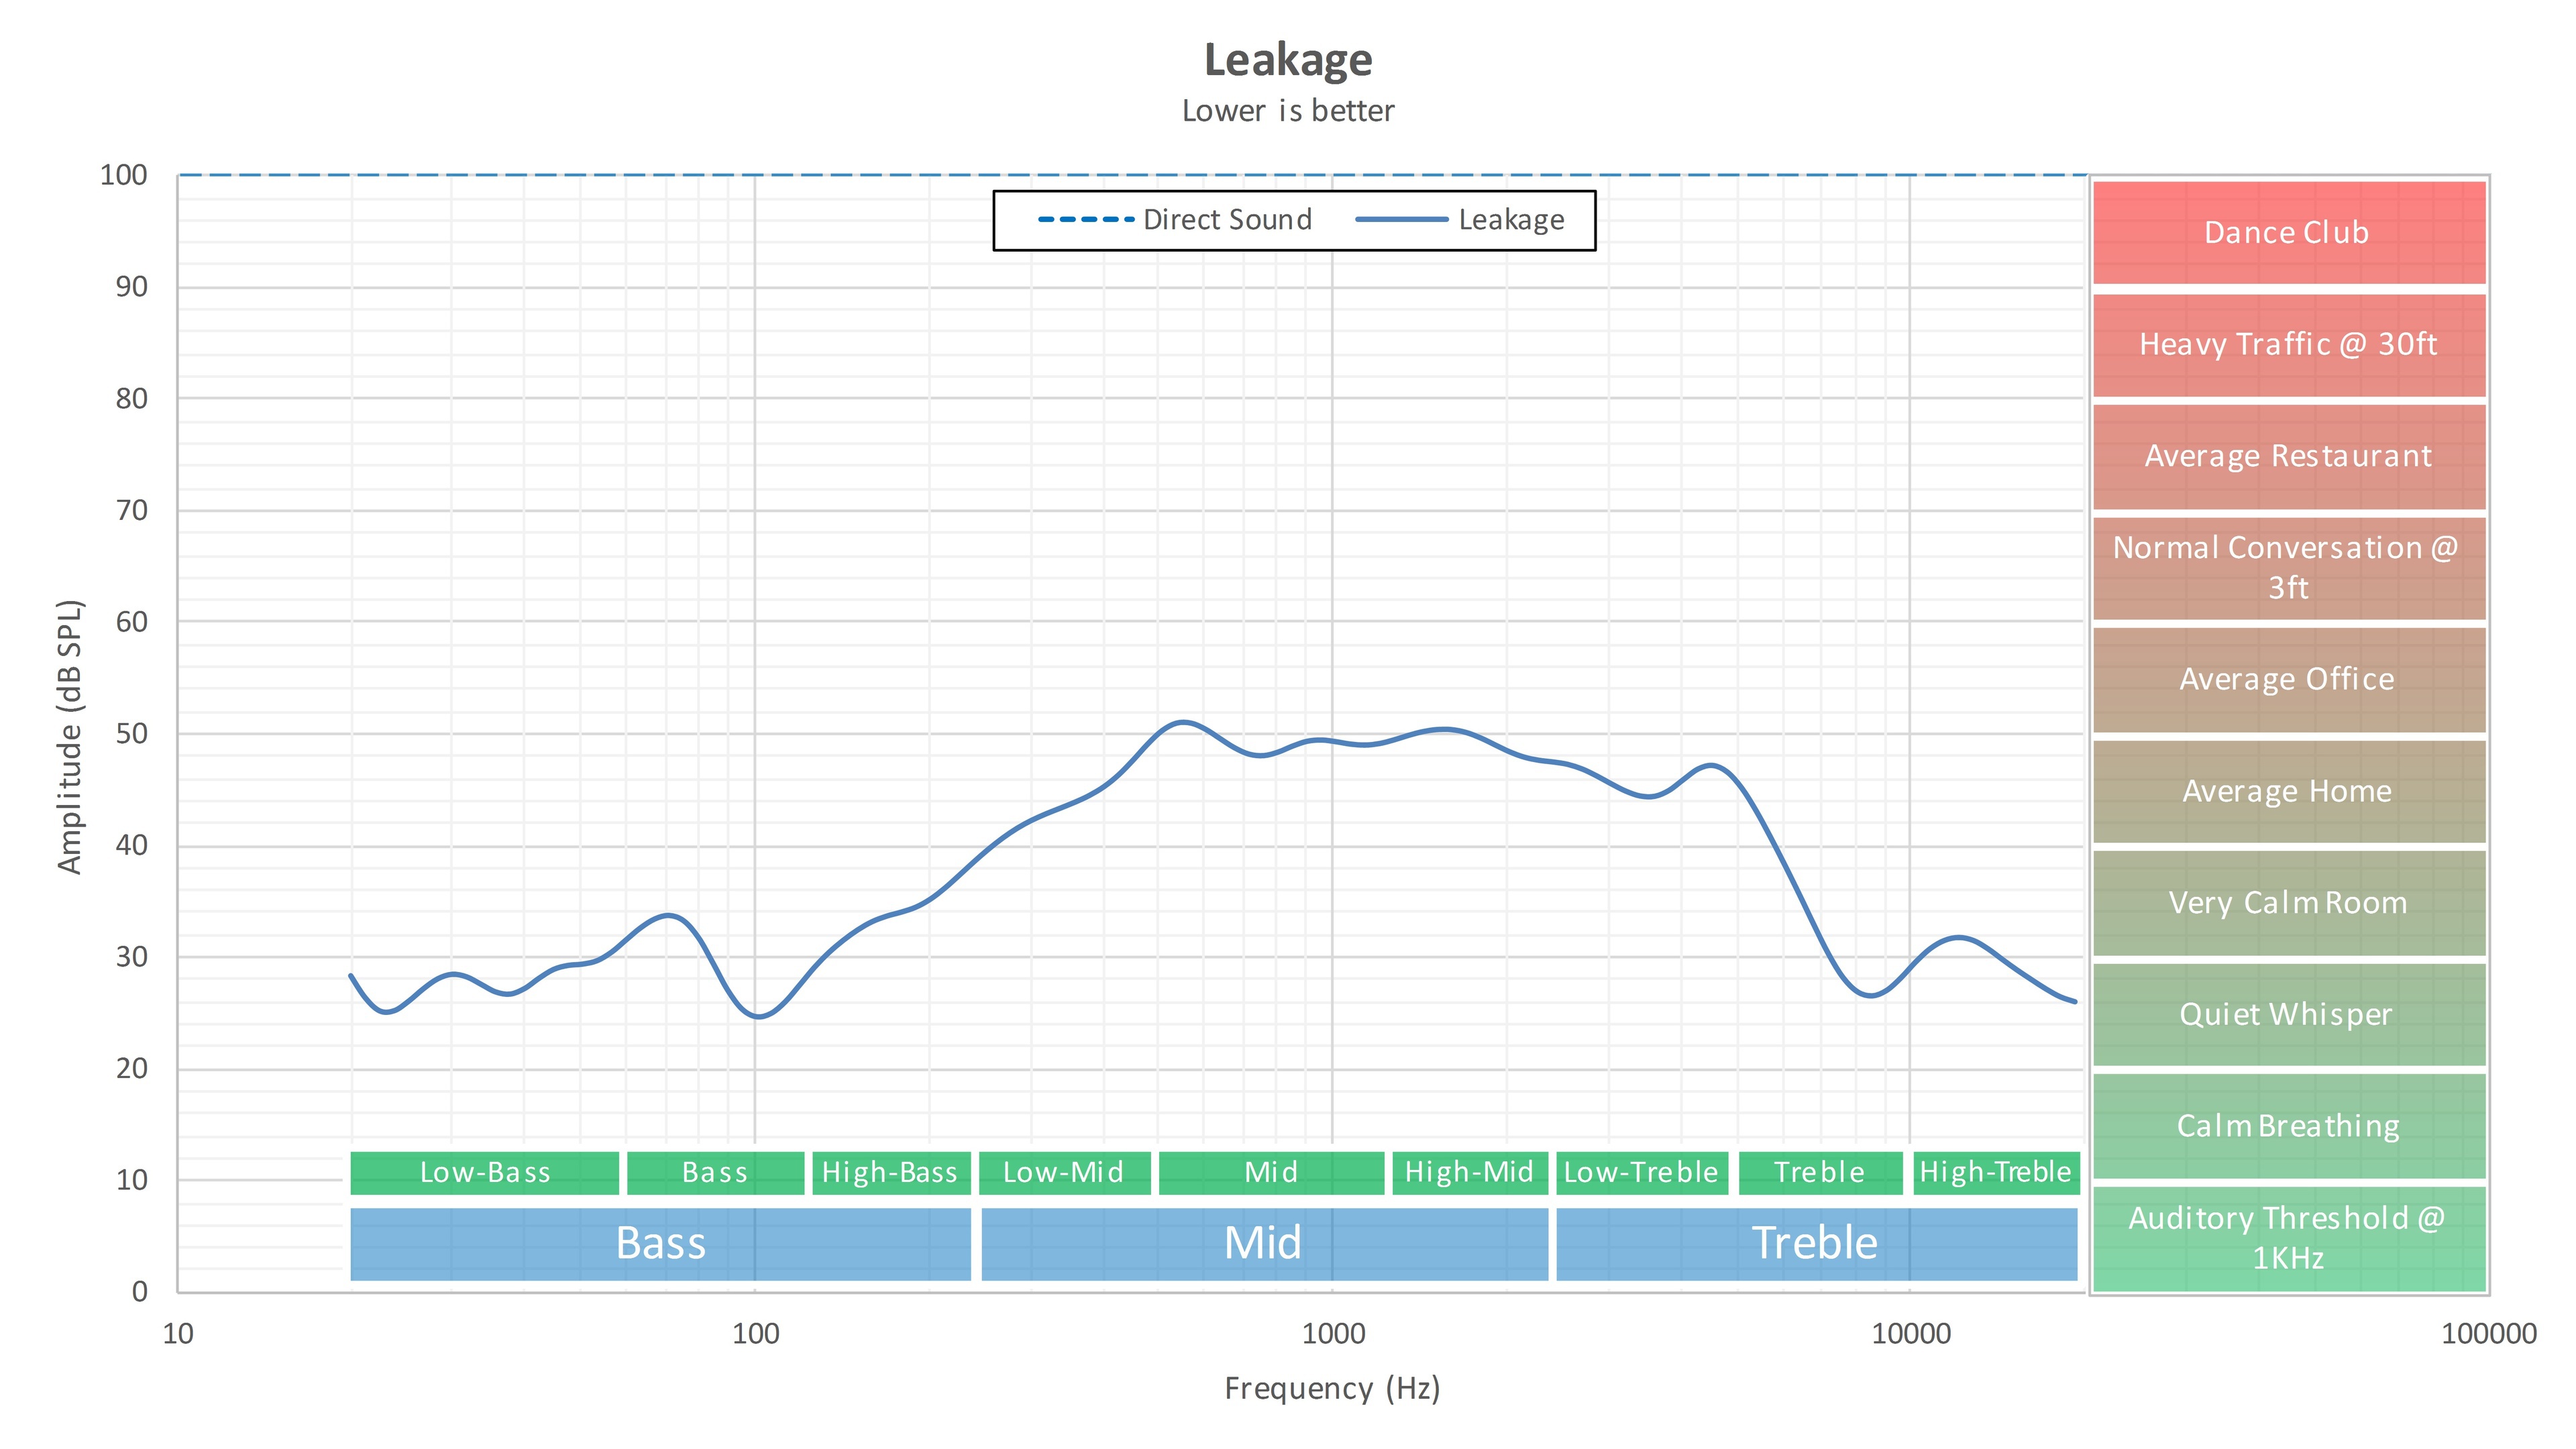Viewport: 2576px width, 1449px height.
Task: Click the Dance Club noise level block
Action: [x=2288, y=233]
